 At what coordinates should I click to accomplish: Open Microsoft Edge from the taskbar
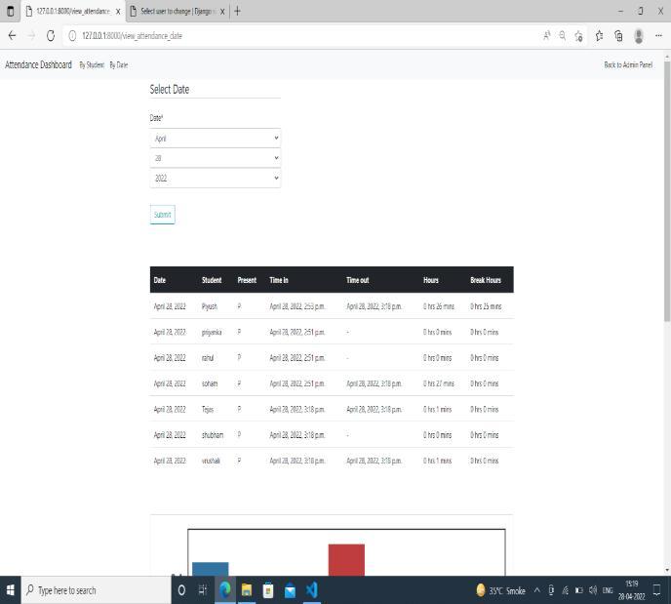tap(225, 590)
